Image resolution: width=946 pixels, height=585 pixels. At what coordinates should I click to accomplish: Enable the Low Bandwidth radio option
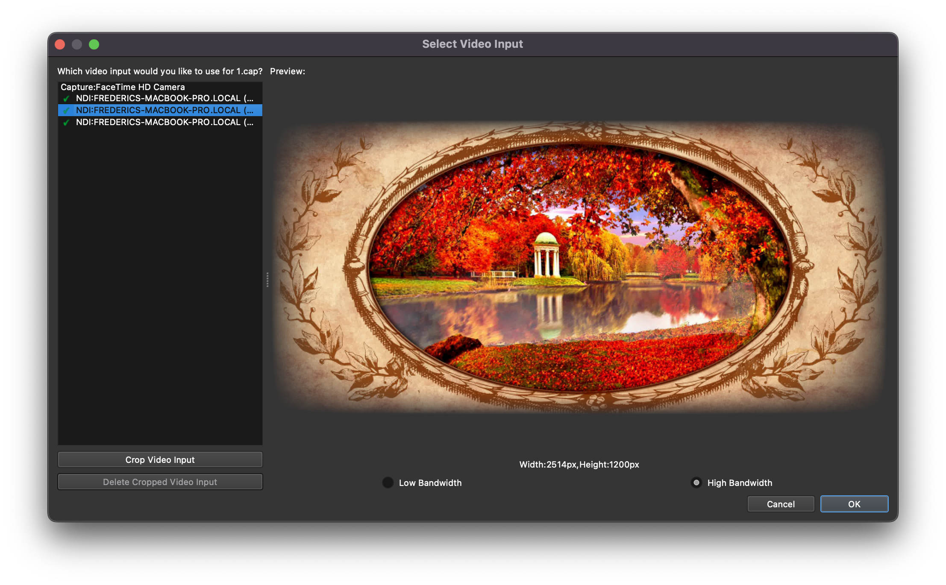click(x=388, y=483)
